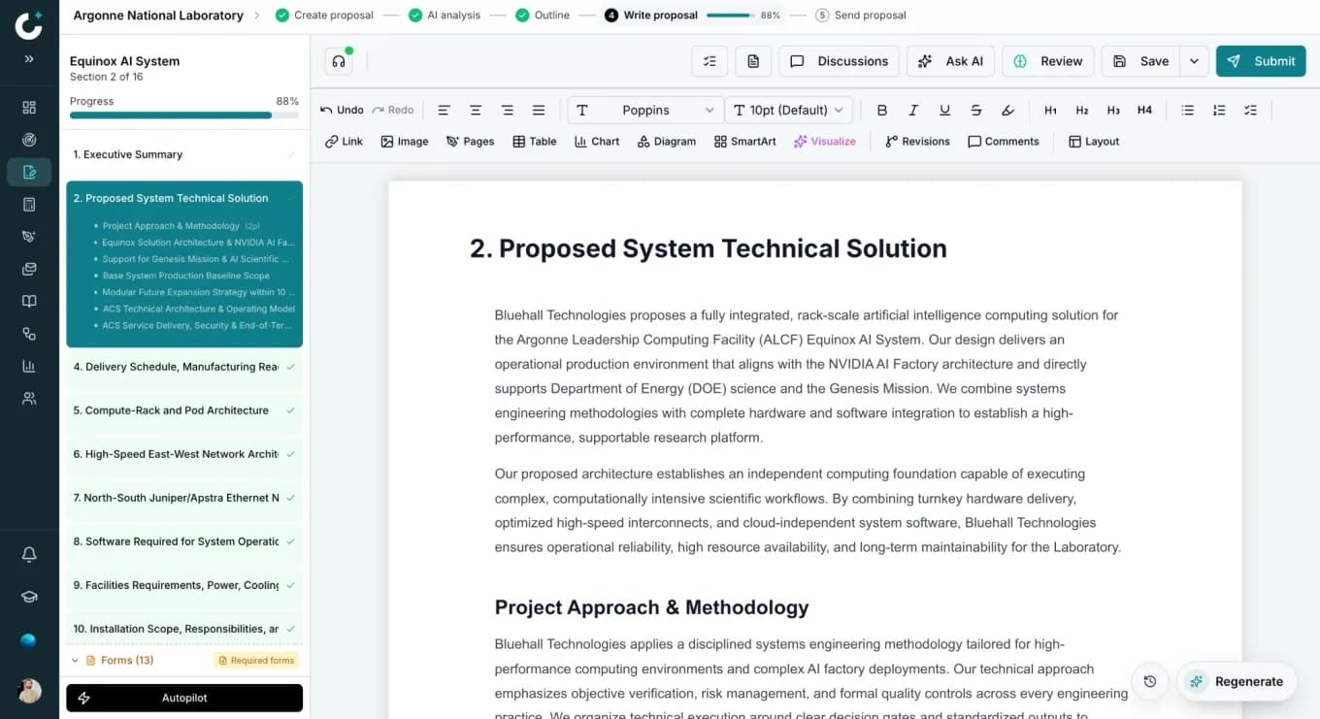Open graduation cap learning icon
Image resolution: width=1320 pixels, height=719 pixels.
pyautogui.click(x=29, y=598)
